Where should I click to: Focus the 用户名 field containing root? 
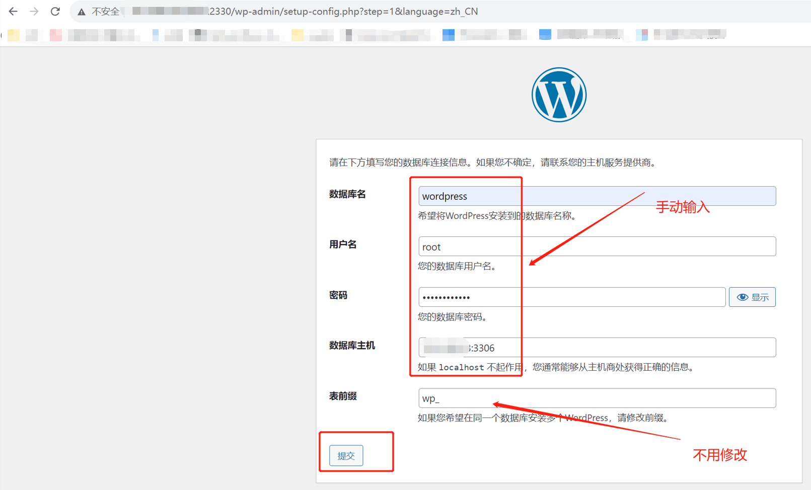[x=597, y=247]
